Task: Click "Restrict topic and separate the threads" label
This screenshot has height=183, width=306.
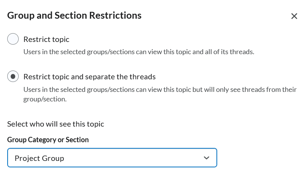Action: (x=90, y=77)
